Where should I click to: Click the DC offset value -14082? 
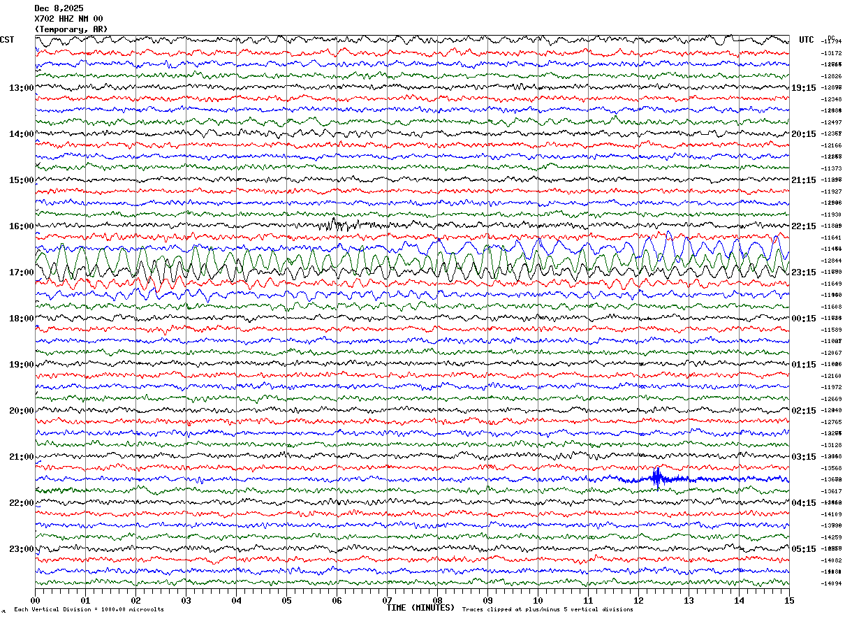[x=832, y=560]
